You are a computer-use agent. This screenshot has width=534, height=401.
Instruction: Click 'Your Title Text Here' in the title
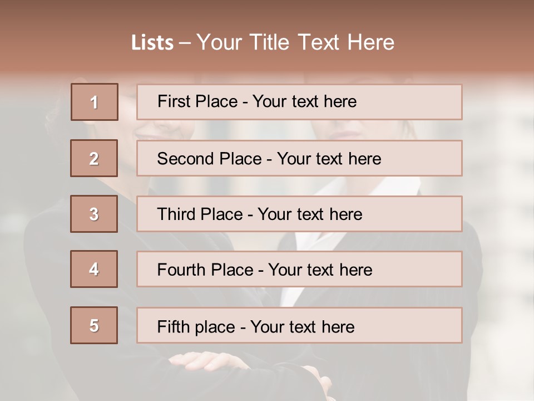pos(295,43)
